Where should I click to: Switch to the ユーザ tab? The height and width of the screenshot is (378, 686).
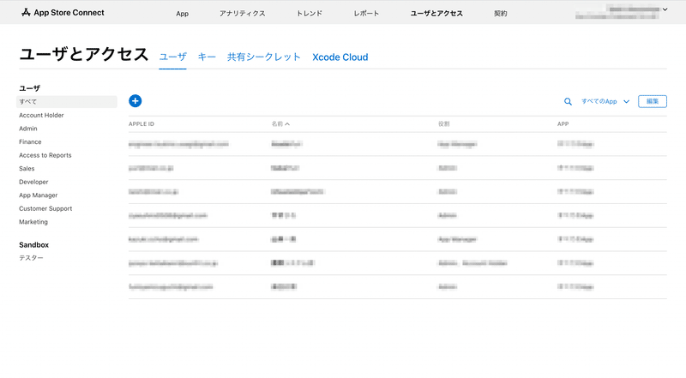pyautogui.click(x=173, y=57)
